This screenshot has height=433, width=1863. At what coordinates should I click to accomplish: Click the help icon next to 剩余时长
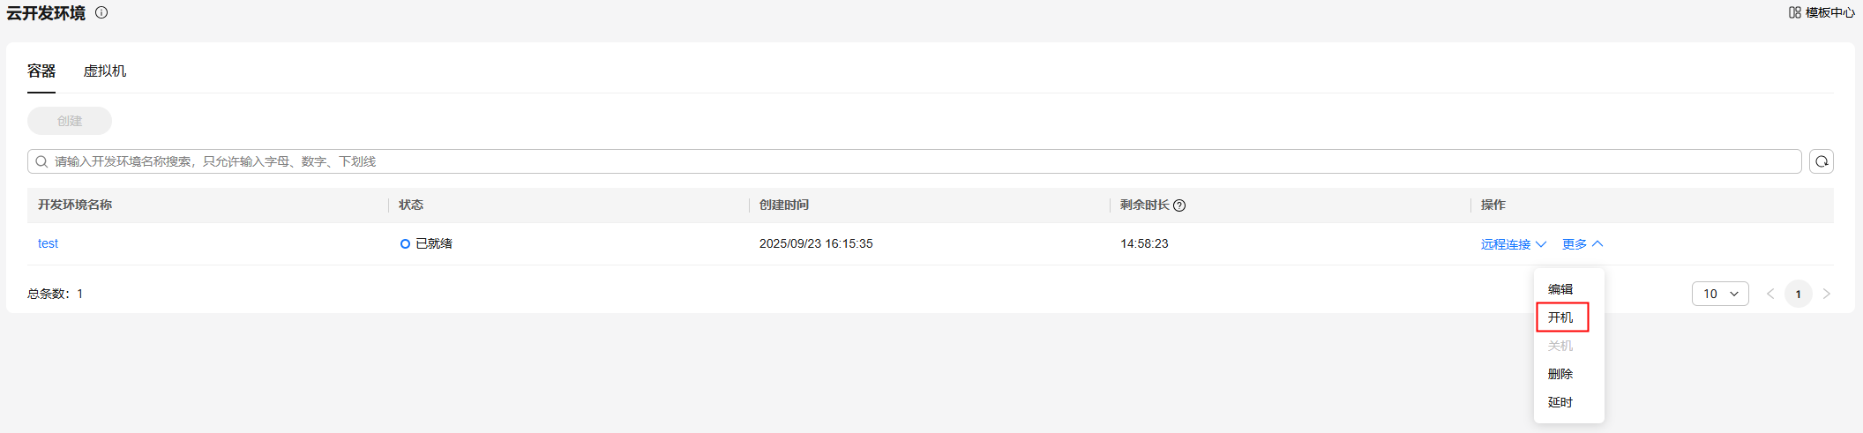[1179, 205]
